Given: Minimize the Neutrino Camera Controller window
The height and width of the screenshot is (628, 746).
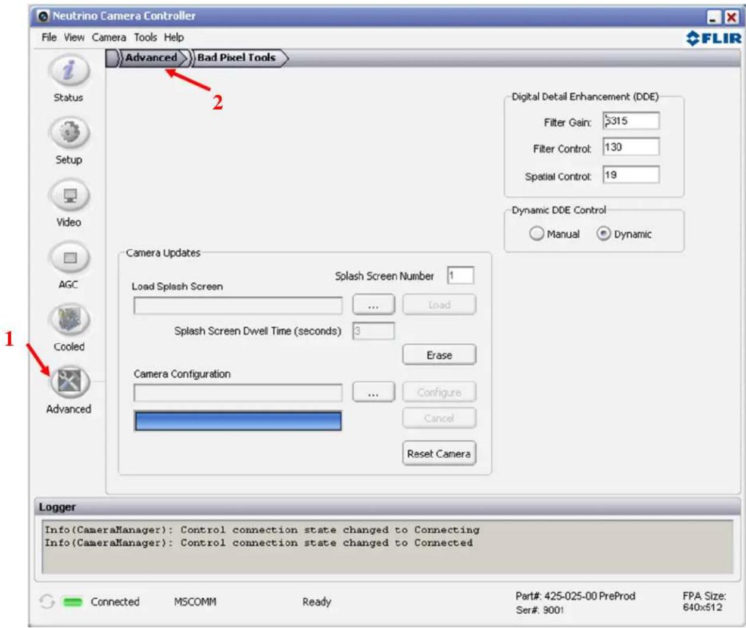Looking at the screenshot, I should click(713, 17).
